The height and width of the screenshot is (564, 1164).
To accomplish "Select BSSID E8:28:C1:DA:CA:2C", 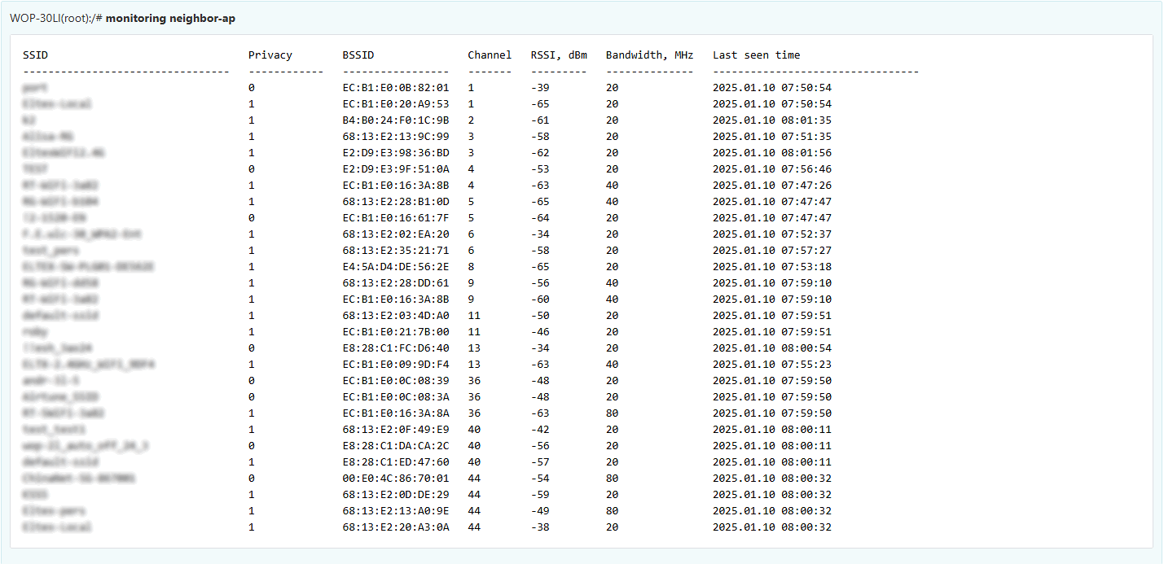I will click(396, 446).
